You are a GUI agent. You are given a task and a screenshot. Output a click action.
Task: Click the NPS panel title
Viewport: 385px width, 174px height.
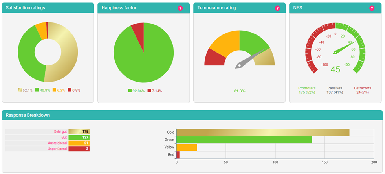click(298, 8)
